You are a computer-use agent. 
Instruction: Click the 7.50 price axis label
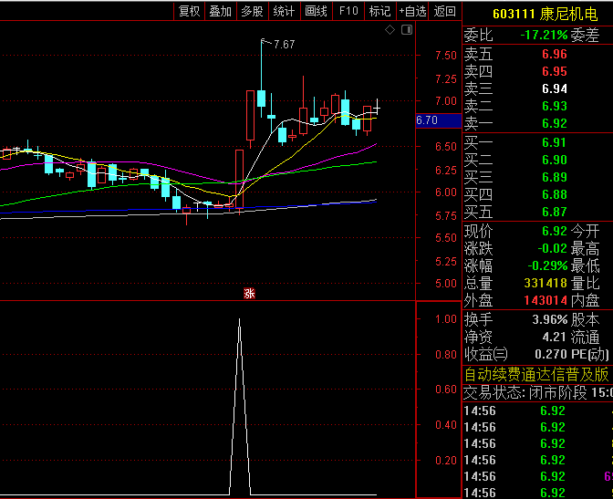[446, 55]
